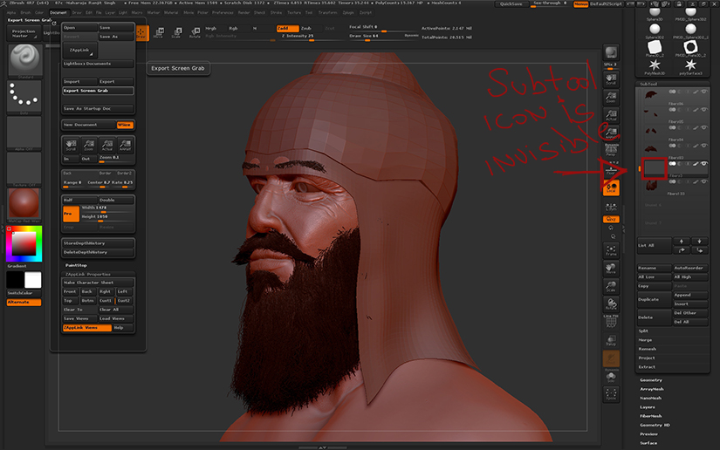The height and width of the screenshot is (450, 720).
Task: Click the AAHalf icon in Document palette
Action: pos(125,145)
